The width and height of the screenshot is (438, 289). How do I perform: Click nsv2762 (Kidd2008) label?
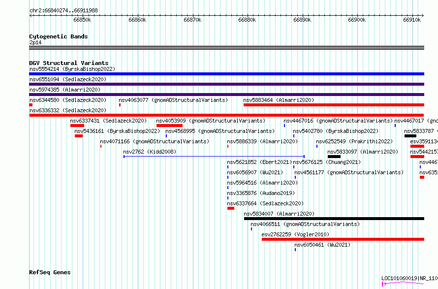[150, 152]
